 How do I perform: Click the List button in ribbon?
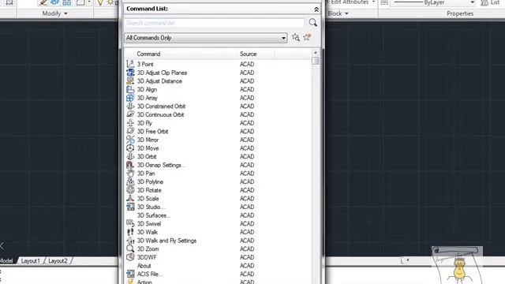[x=490, y=2]
